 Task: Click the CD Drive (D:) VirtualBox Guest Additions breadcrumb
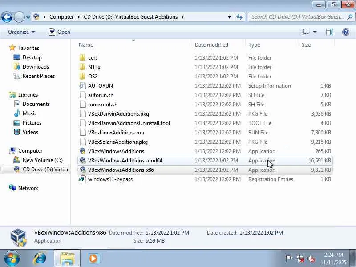tap(130, 17)
